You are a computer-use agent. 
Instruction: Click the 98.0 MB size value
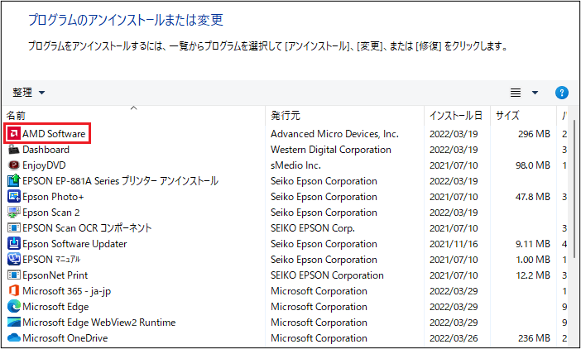tap(533, 165)
